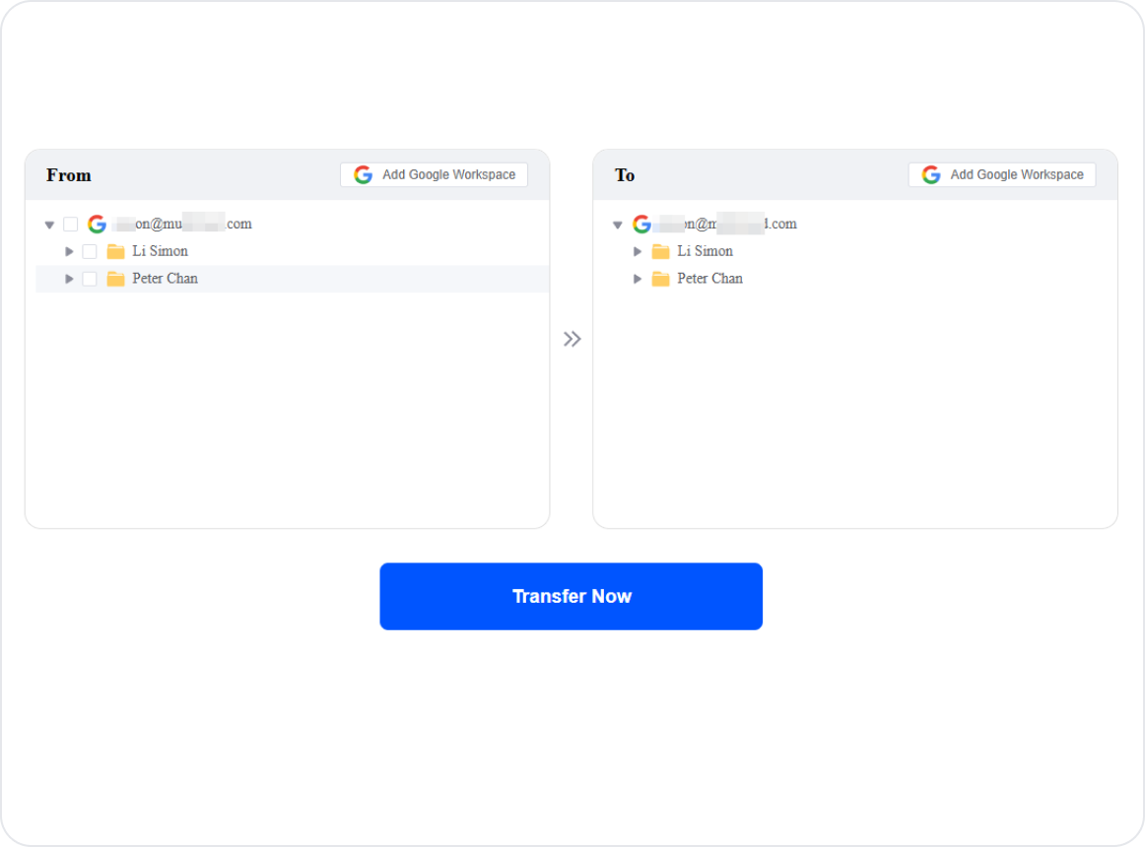The height and width of the screenshot is (847, 1145).
Task: Select the From account email address
Action: [184, 224]
